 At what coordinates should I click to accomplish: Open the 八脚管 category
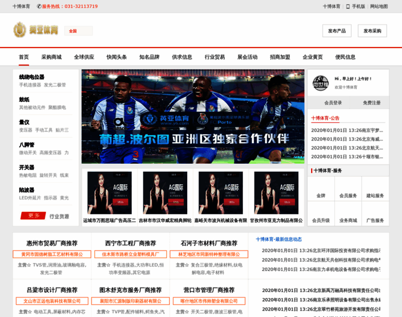tap(26, 145)
